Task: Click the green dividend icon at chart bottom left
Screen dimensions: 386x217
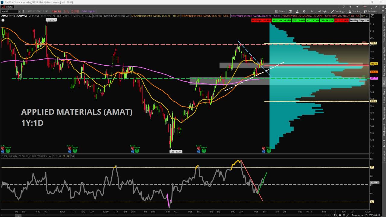Action: (8, 151)
